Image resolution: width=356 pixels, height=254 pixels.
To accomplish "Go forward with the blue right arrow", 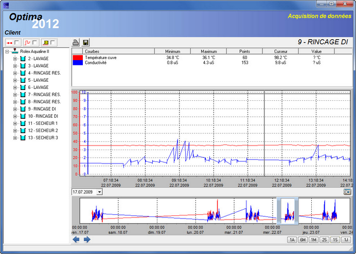I will [x=87, y=240].
